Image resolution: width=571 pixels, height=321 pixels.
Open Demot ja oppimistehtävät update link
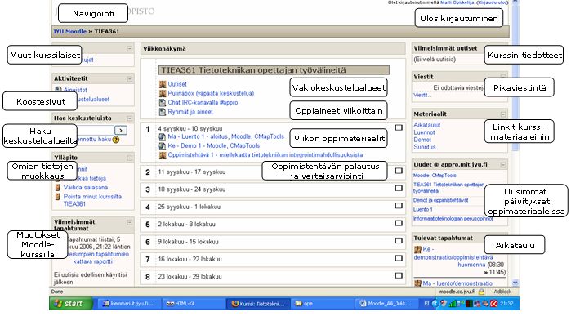[x=440, y=200]
